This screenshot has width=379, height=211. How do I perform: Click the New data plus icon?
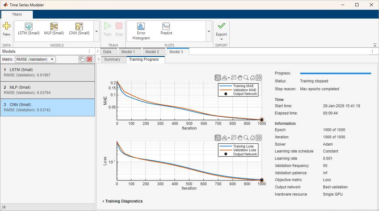coord(6,26)
